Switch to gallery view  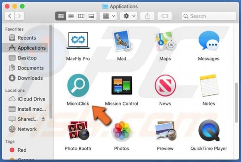coord(91,16)
